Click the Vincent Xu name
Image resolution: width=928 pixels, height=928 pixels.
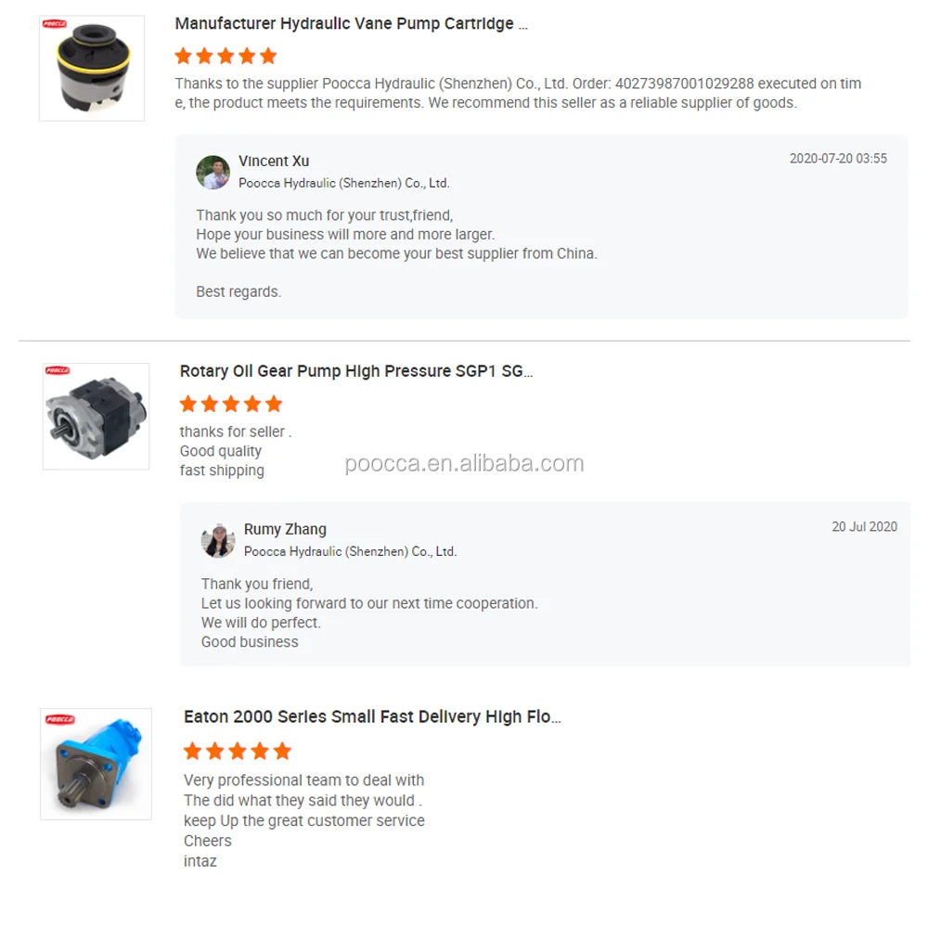click(x=274, y=161)
